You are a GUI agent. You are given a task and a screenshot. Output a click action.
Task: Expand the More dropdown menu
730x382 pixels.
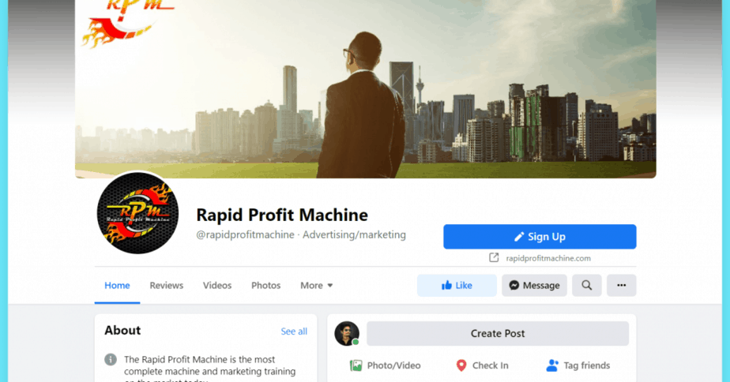pos(317,285)
